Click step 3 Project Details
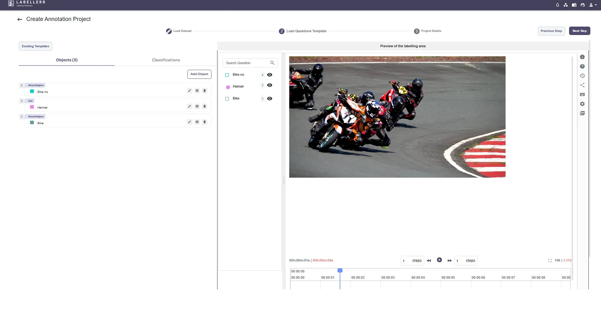The width and height of the screenshot is (601, 310). pyautogui.click(x=428, y=31)
